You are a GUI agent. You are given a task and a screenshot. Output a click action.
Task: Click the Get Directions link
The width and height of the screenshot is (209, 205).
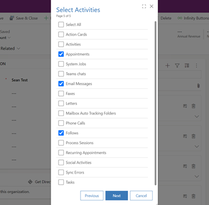(x=43, y=182)
